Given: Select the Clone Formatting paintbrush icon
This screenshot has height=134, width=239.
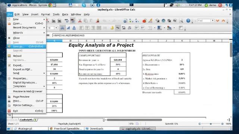Looking at the screenshot, I should click(x=97, y=21).
